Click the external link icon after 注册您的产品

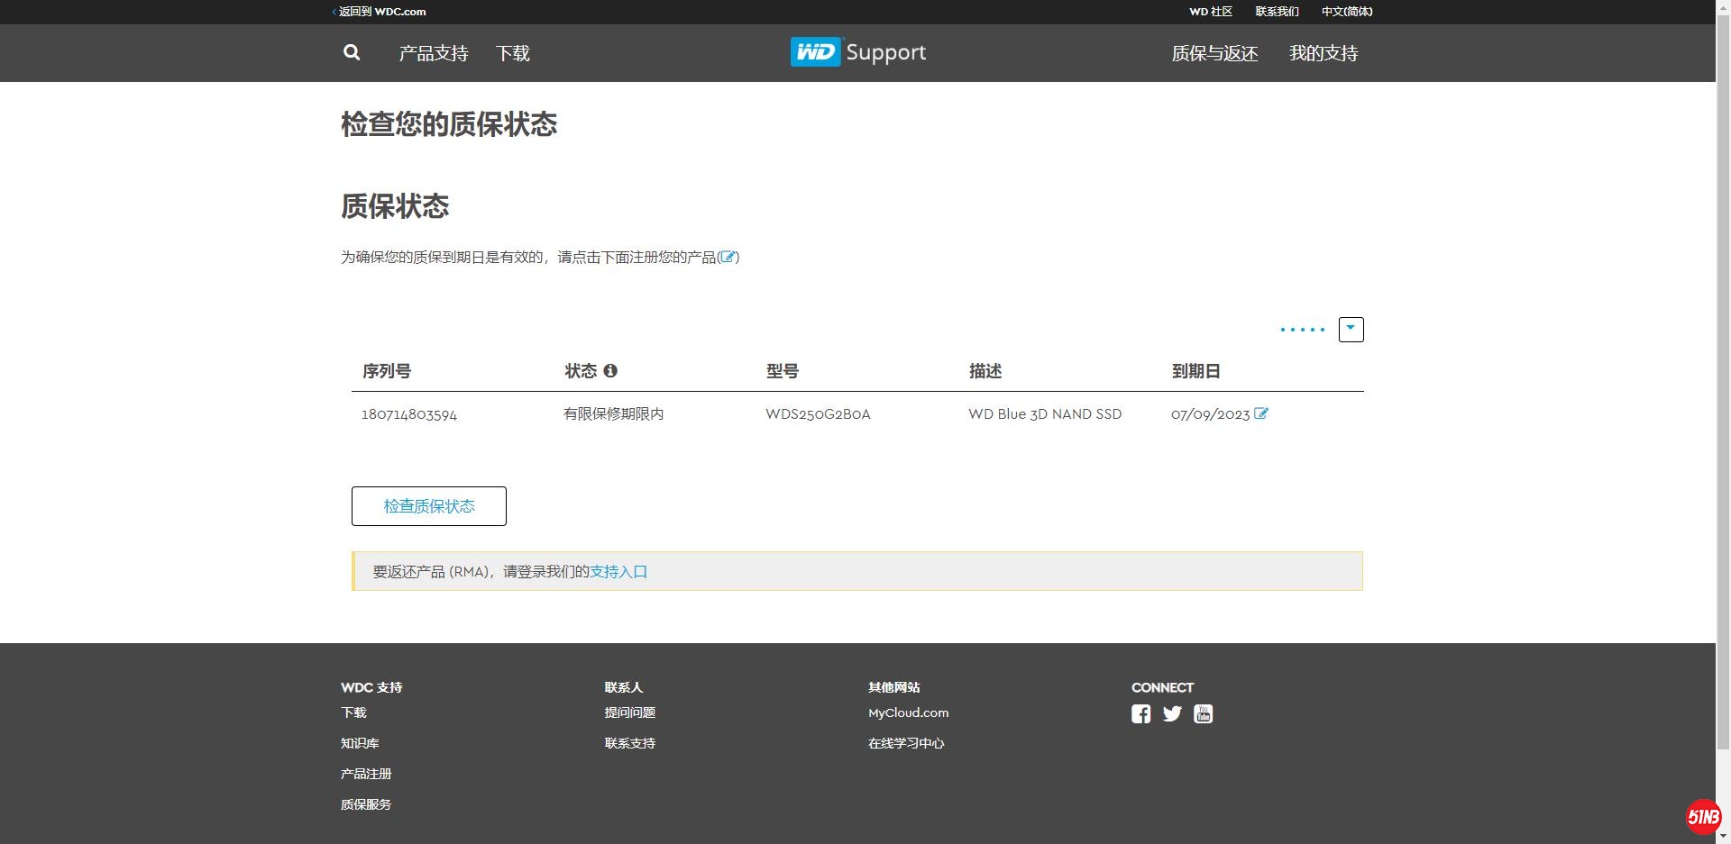pos(728,257)
